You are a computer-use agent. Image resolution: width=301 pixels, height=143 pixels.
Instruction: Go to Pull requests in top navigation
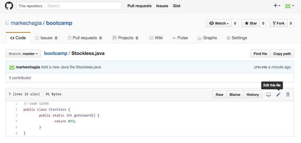tap(139, 6)
